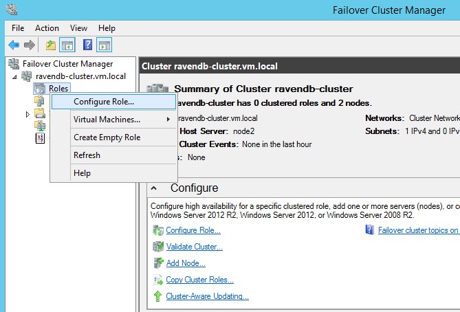This screenshot has height=312, width=460.
Task: Choose Refresh from context menu
Action: [114, 155]
